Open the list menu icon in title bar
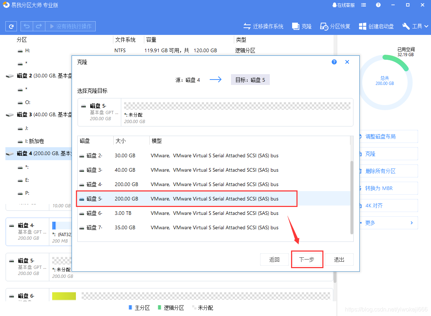Image resolution: width=431 pixels, height=316 pixels. (363, 5)
